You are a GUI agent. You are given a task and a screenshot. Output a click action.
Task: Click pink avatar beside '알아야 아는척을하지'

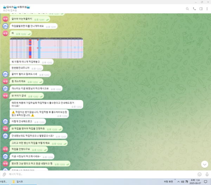[x=5, y=19]
